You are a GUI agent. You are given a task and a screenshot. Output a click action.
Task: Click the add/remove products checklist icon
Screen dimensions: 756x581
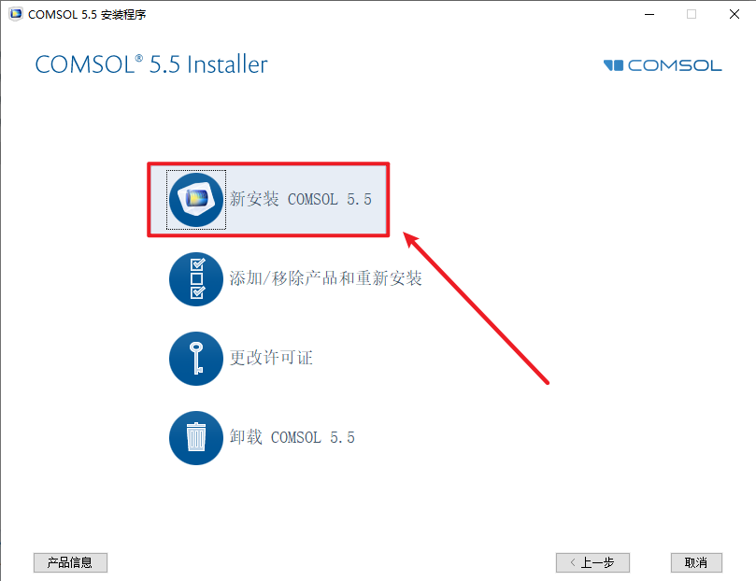point(196,279)
